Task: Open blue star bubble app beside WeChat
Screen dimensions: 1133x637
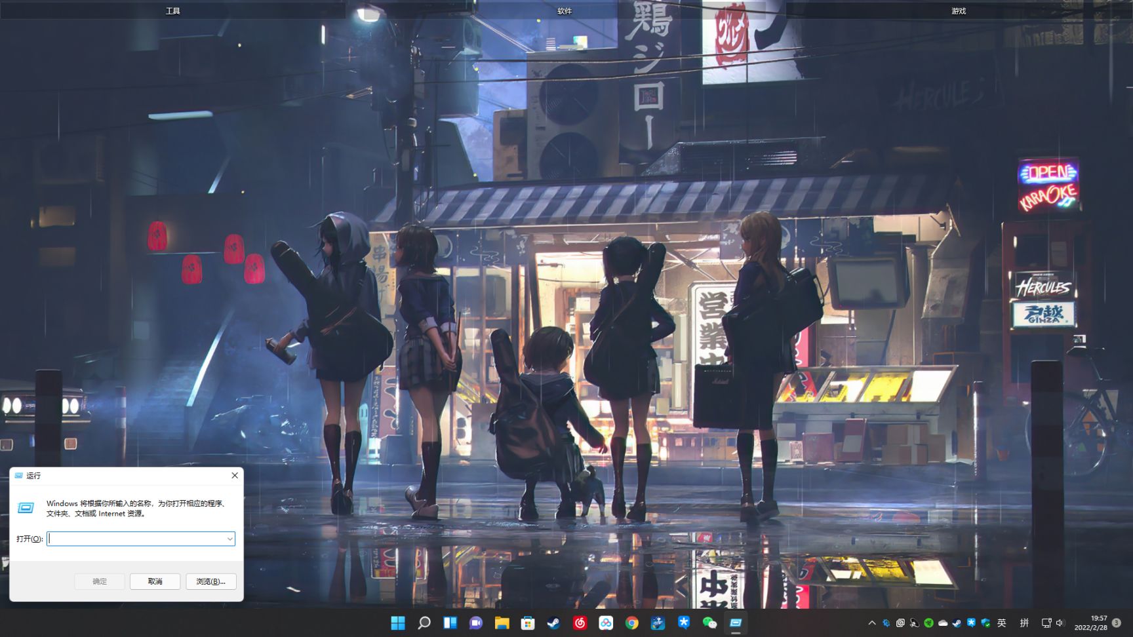Action: click(x=684, y=623)
